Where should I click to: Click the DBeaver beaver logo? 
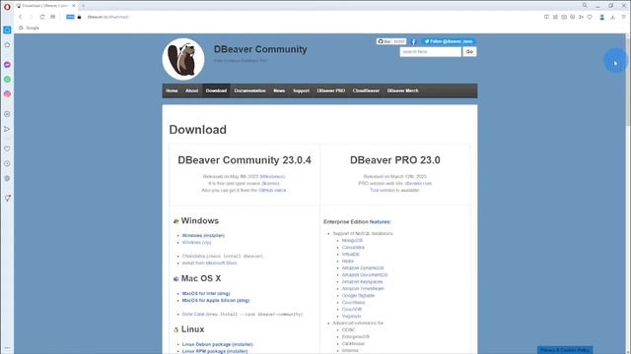pyautogui.click(x=183, y=59)
